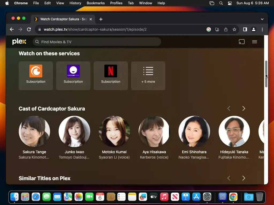274x205 pixels.
Task: Open the File menu
Action: (36, 3)
